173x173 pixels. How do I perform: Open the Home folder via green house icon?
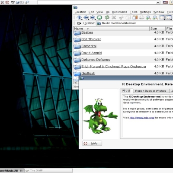click(x=99, y=17)
